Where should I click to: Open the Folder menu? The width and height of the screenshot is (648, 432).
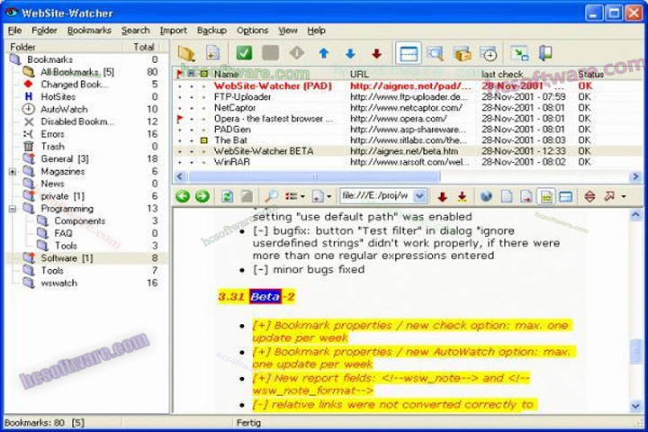44,31
